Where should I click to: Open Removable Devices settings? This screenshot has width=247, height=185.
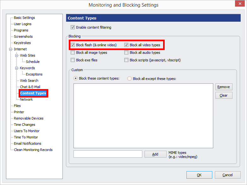click(x=29, y=118)
